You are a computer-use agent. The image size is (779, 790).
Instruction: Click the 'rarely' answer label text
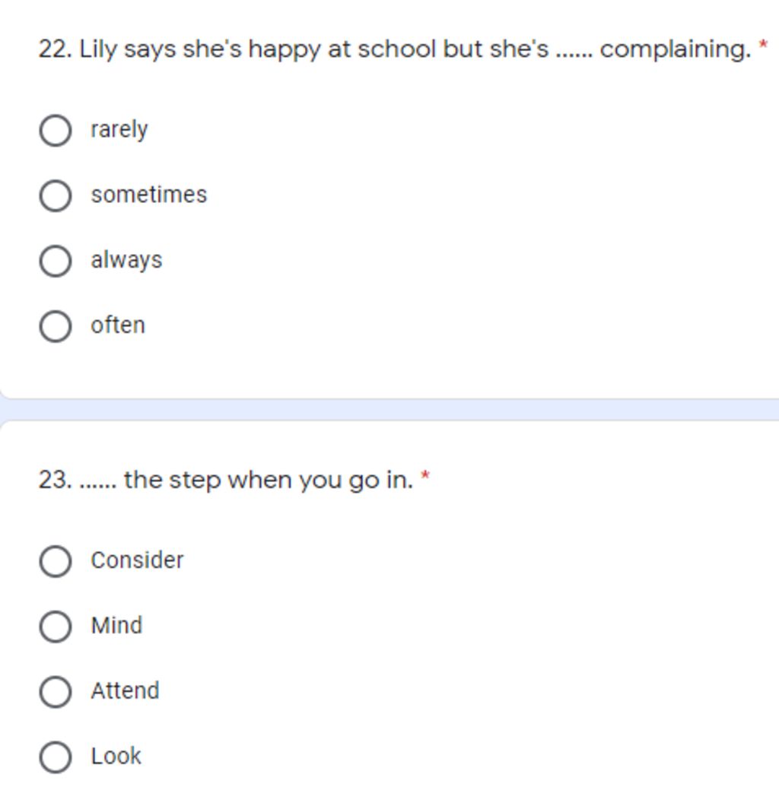click(x=119, y=129)
